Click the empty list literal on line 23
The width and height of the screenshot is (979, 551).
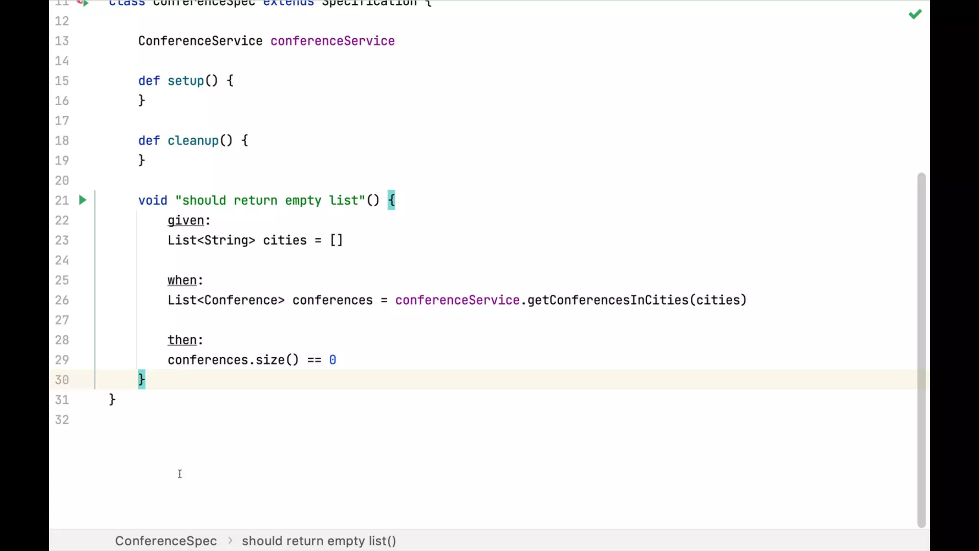click(x=336, y=240)
